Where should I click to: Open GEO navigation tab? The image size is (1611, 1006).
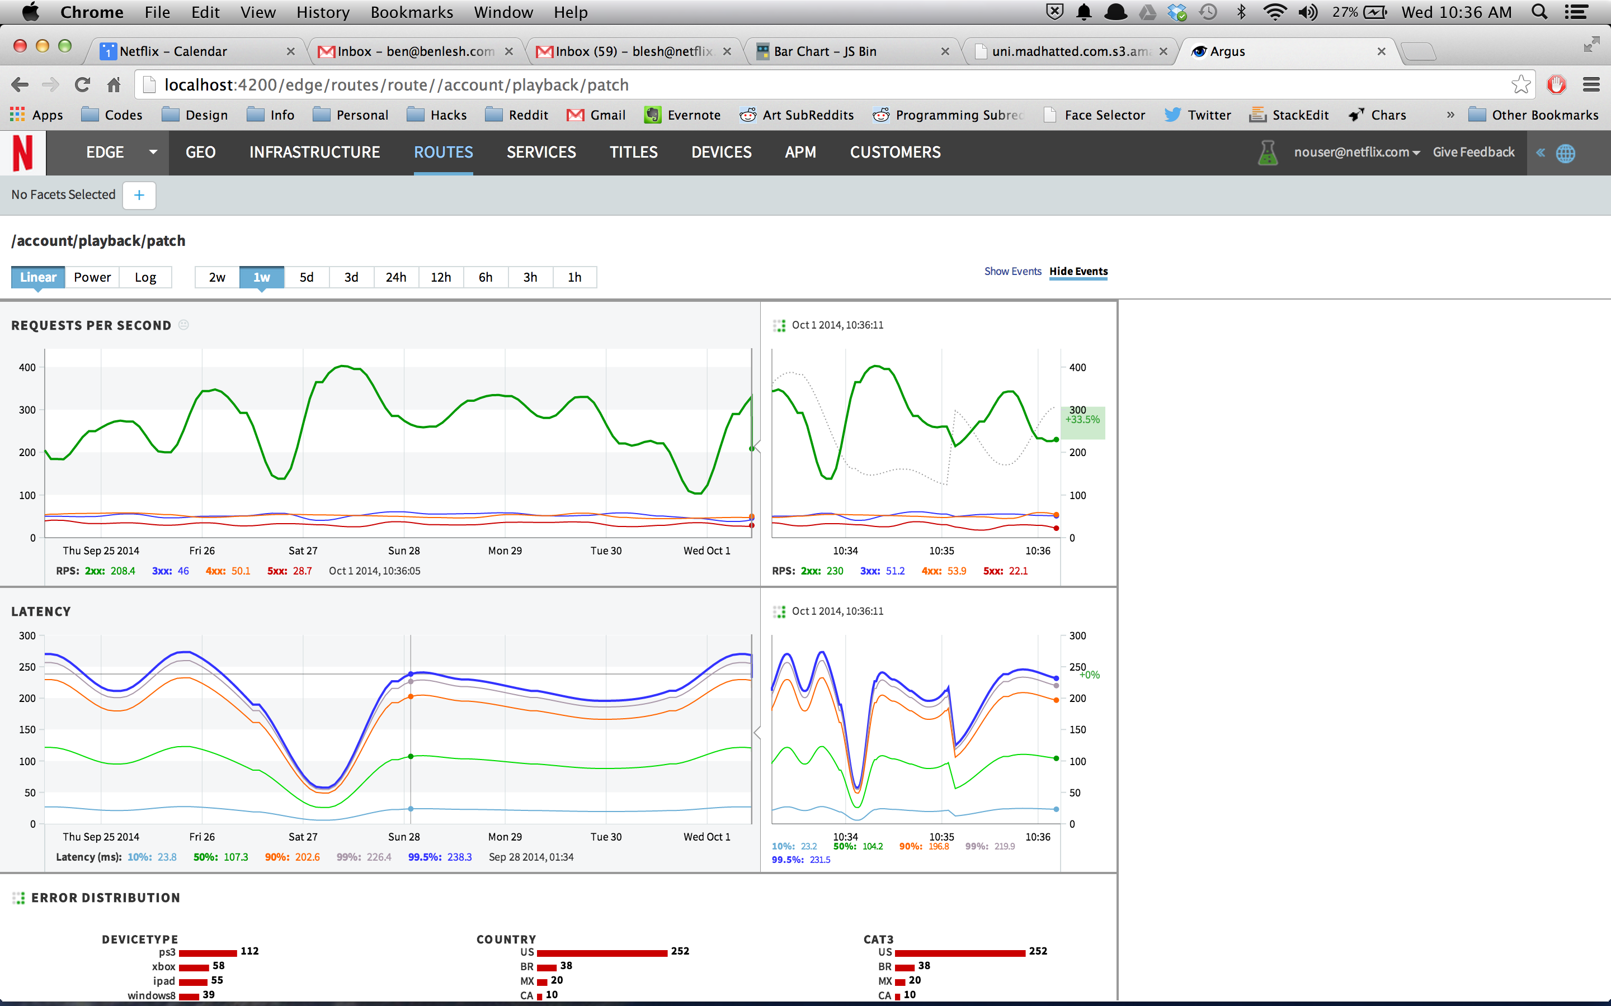(x=200, y=153)
